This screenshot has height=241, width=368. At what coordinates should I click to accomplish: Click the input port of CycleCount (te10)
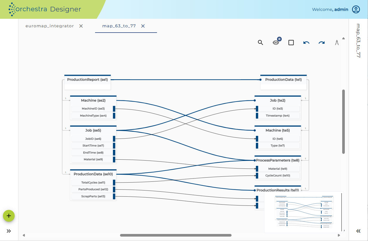tap(257, 176)
